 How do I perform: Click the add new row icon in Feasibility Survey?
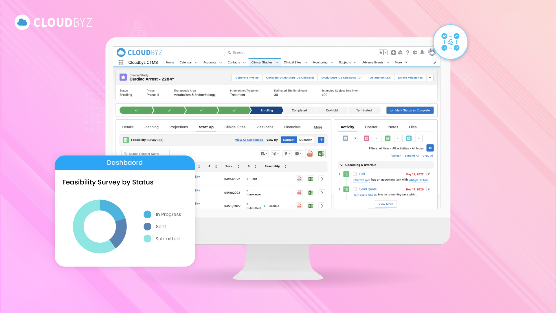[321, 140]
